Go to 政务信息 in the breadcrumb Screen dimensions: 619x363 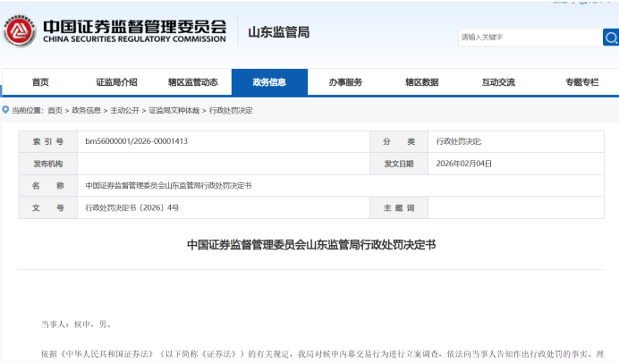[86, 111]
